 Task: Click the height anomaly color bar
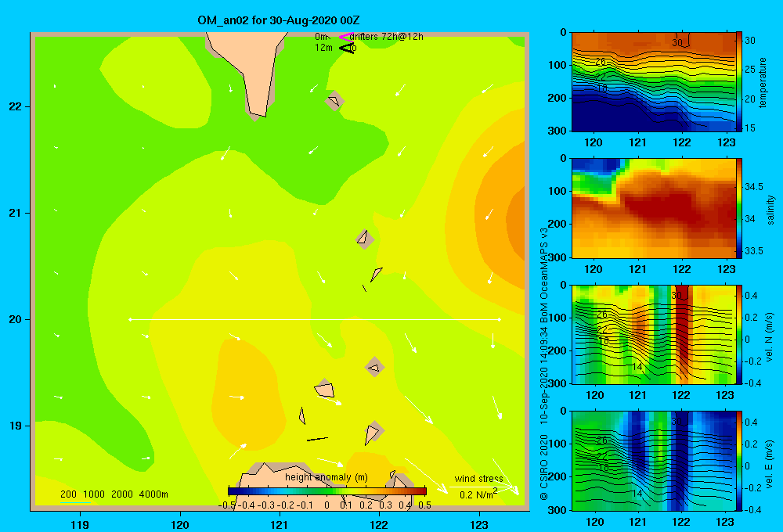(x=327, y=491)
